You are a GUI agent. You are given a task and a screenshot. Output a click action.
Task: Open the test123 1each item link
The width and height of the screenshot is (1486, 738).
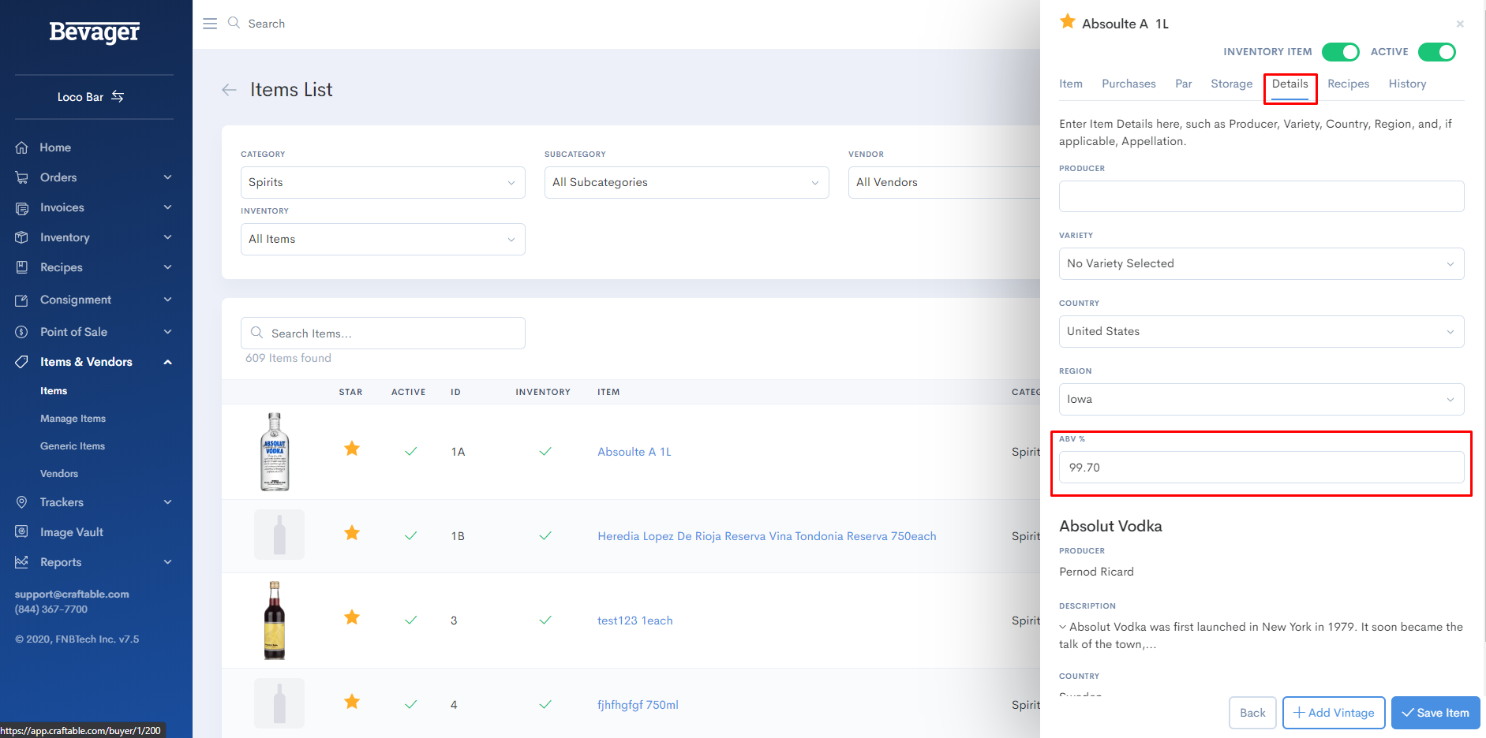tap(634, 621)
